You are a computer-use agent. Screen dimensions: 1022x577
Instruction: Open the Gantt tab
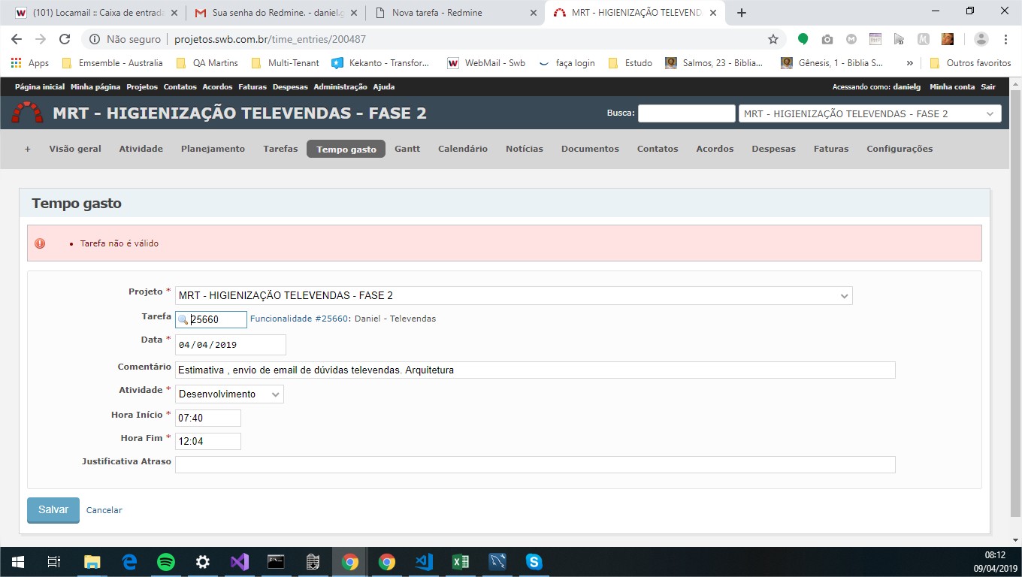(407, 149)
